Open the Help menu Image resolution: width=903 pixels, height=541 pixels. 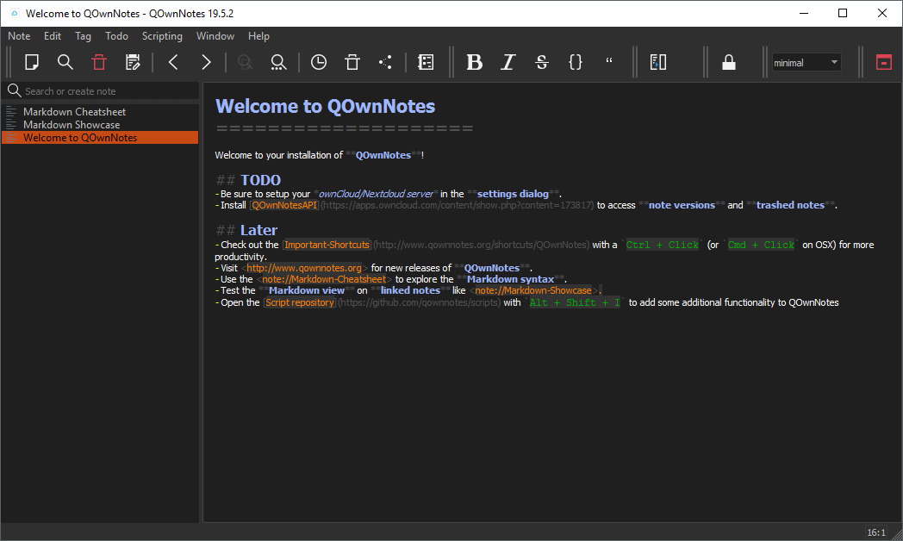click(x=258, y=36)
